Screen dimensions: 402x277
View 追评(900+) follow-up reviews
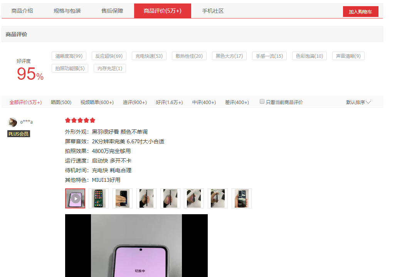[135, 102]
